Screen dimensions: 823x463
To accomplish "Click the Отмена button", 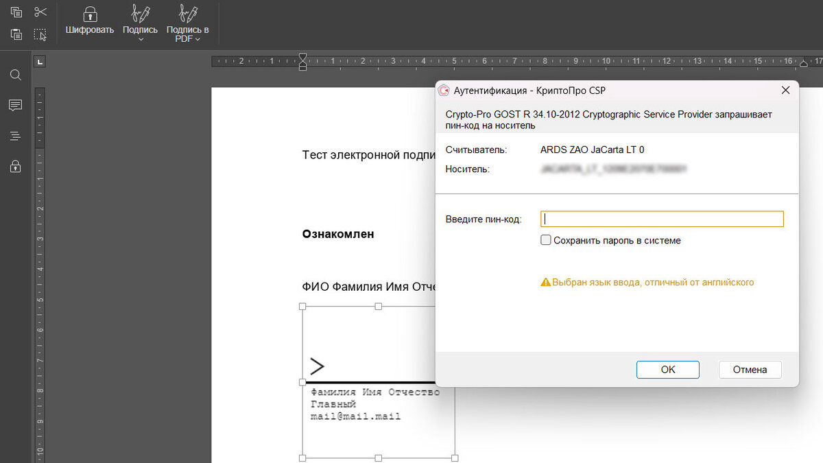I will 750,369.
